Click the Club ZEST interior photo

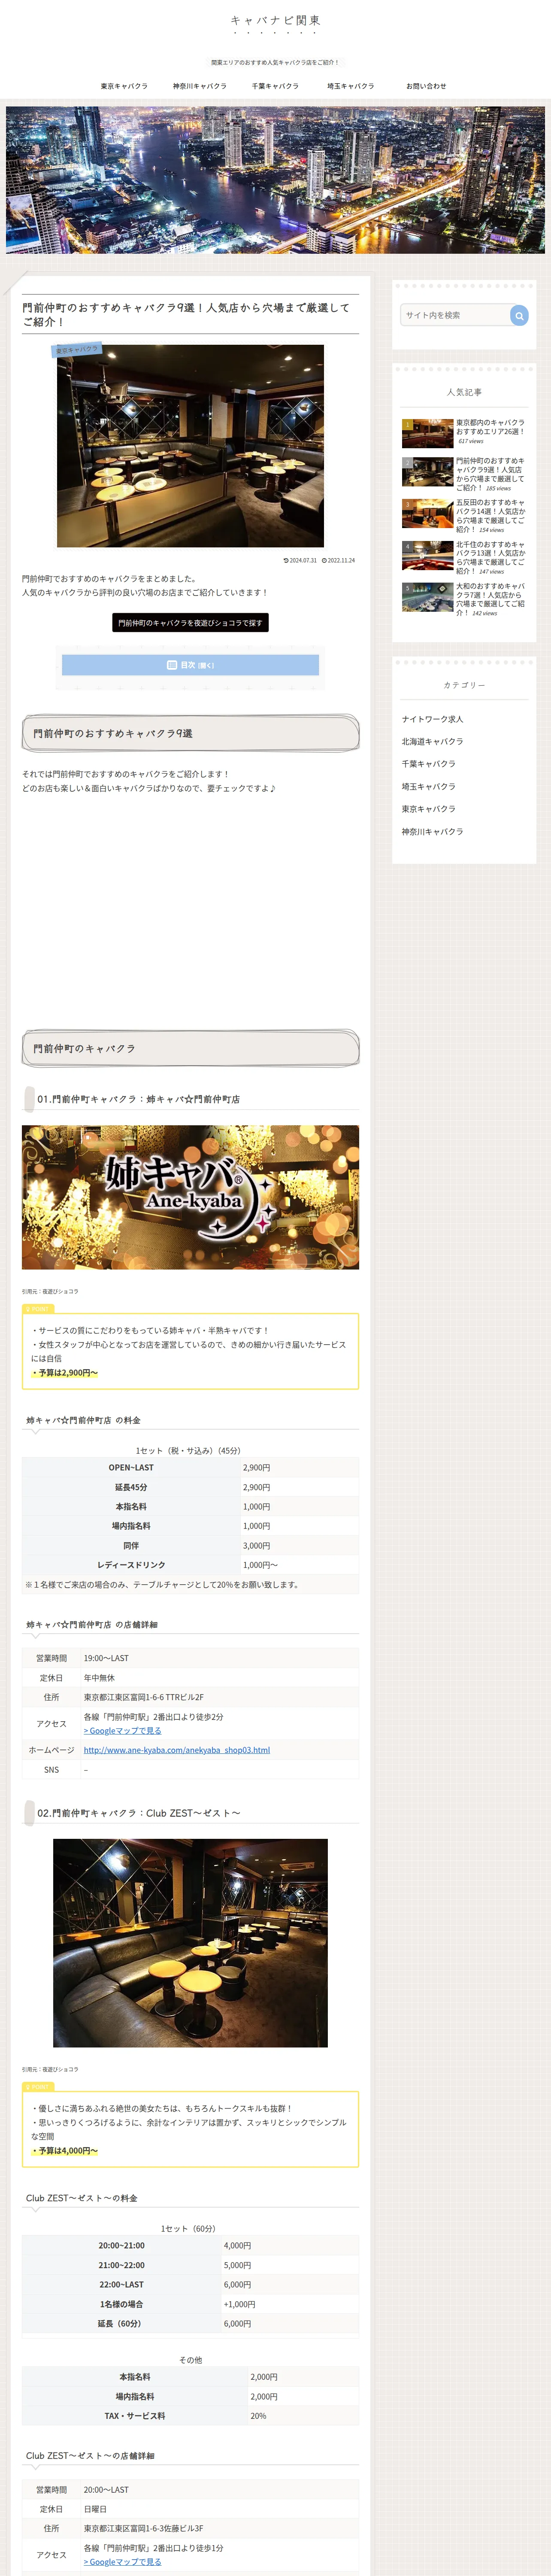coord(190,1943)
